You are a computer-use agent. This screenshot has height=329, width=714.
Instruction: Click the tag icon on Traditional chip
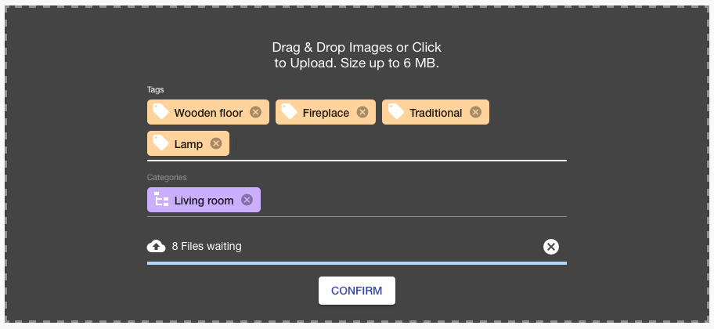[x=395, y=112]
